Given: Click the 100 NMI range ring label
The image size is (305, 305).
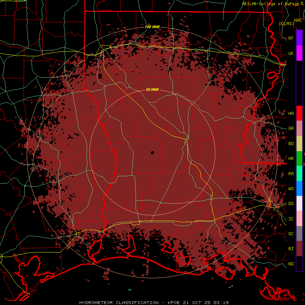Looking at the screenshot, I should pos(152,27).
